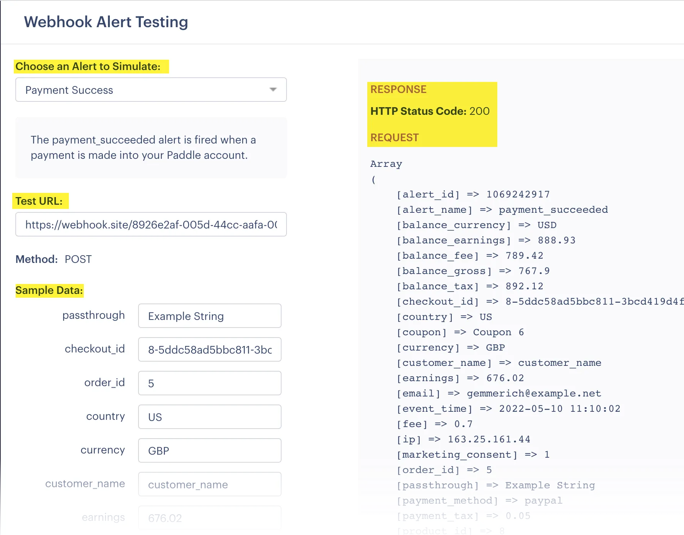This screenshot has width=684, height=535.
Task: Click the payment_succeeded description box
Action: tap(151, 147)
